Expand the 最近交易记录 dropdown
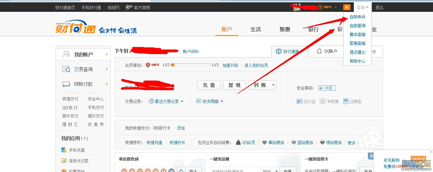Image resolution: width=433 pixels, height=172 pixels. pyautogui.click(x=182, y=102)
